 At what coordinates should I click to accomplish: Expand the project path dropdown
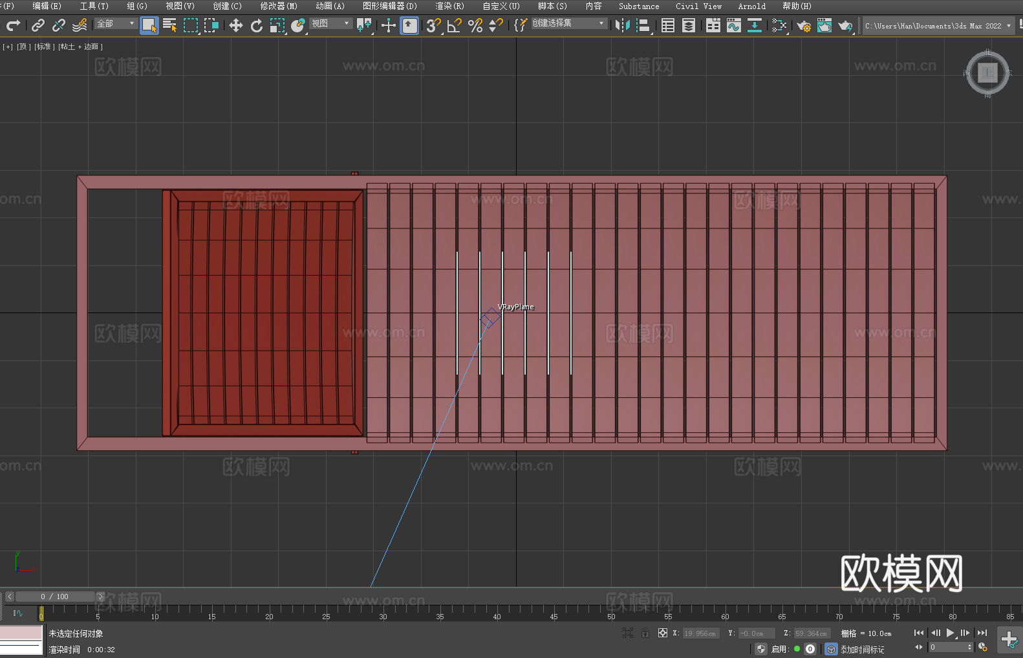[1008, 26]
